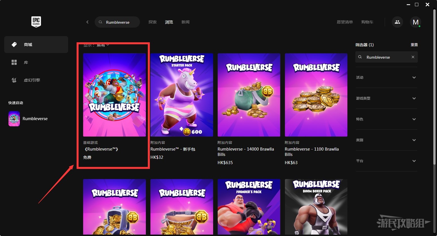Minimize the Epic Games Launcher window
The image size is (437, 236).
click(x=408, y=5)
